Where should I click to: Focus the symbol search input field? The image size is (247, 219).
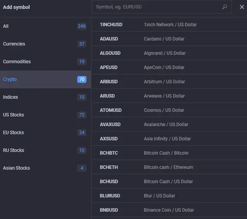point(162,7)
